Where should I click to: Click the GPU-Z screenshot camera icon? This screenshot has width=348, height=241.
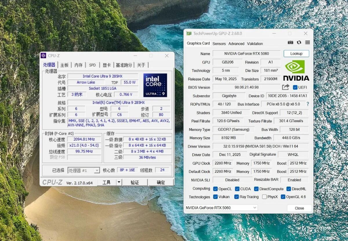point(290,42)
